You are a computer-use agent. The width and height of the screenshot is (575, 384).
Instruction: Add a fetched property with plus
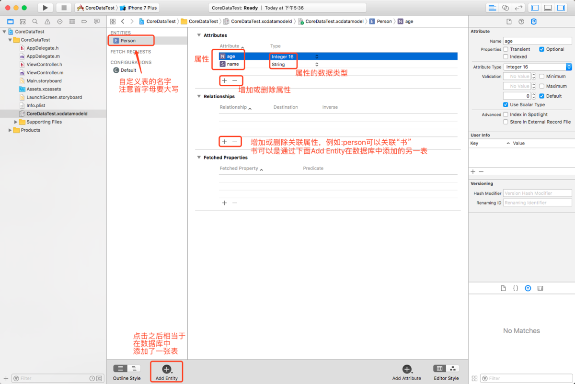tap(224, 203)
